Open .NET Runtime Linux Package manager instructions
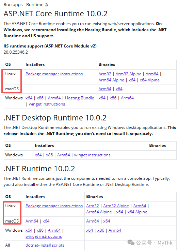The image size is (178, 250). point(54,206)
